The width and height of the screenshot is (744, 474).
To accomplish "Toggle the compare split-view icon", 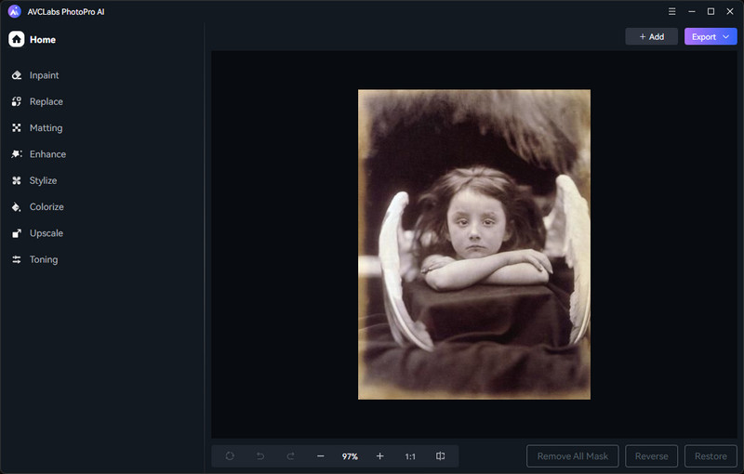I will (x=440, y=456).
